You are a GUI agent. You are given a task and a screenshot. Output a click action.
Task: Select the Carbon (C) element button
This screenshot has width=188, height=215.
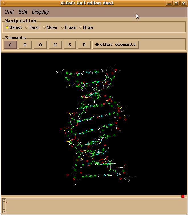point(10,45)
